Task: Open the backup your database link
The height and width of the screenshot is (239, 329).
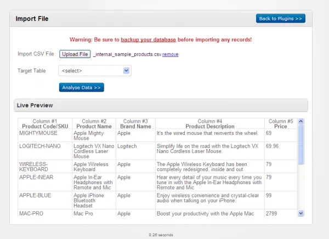Action: (x=148, y=39)
